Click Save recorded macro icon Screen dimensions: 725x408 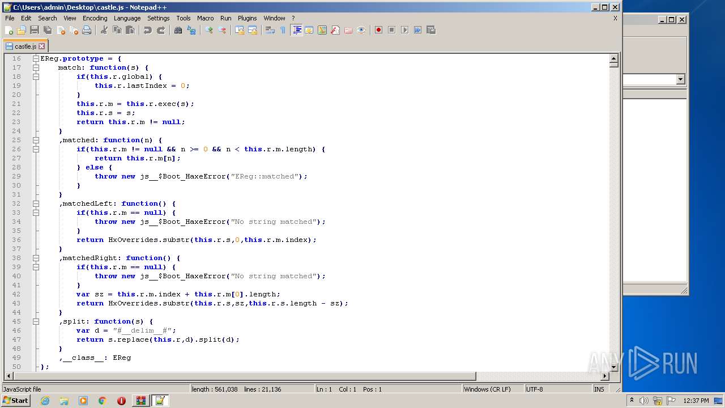click(x=430, y=30)
